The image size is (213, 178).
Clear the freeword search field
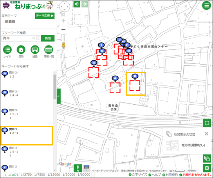[33, 38]
